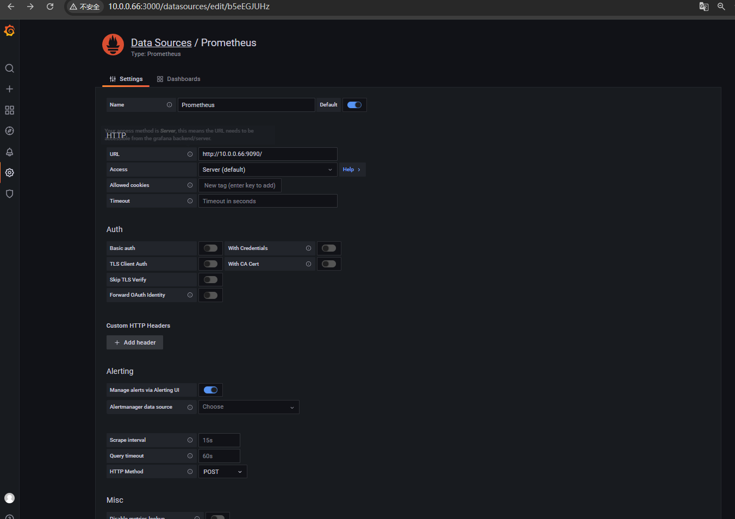The height and width of the screenshot is (519, 735).
Task: Click the Timeout in seconds field
Action: coord(267,201)
